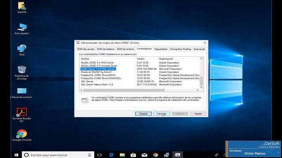
Task: Select Oracle en OraDb11g_home1 driver row
Action: click(139, 72)
